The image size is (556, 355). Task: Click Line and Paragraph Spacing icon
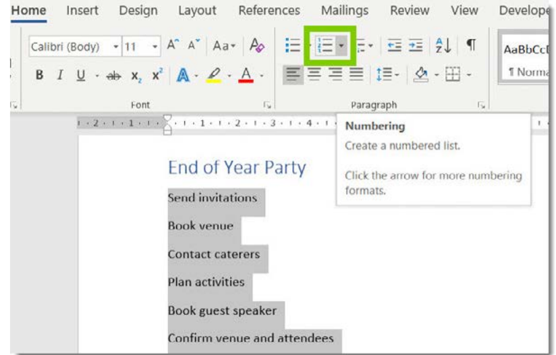coord(384,74)
